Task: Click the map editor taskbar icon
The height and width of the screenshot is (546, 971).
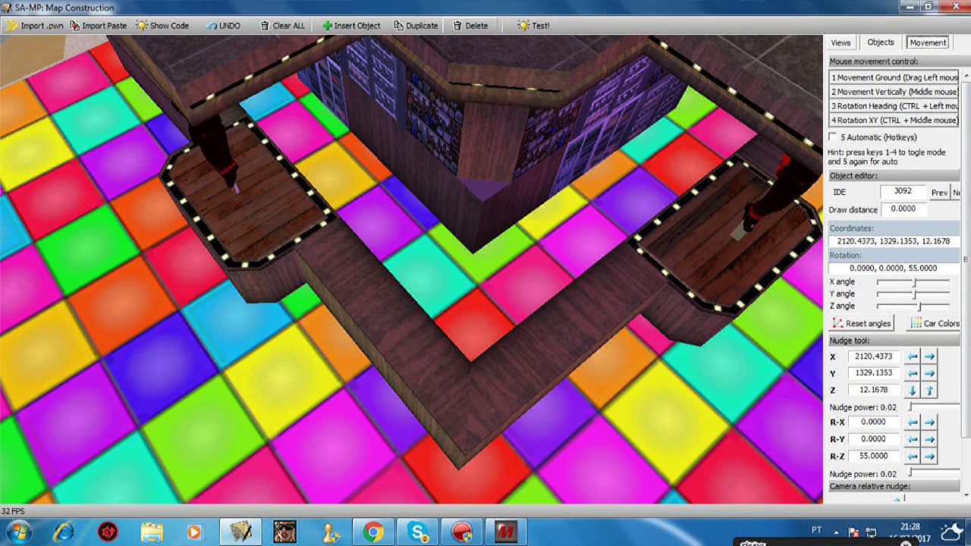Action: (241, 532)
